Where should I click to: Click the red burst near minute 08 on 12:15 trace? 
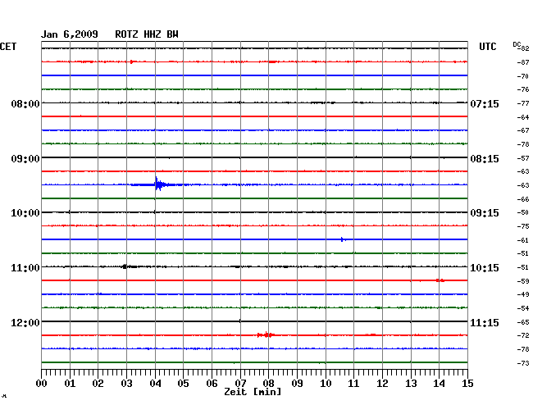[x=266, y=335]
